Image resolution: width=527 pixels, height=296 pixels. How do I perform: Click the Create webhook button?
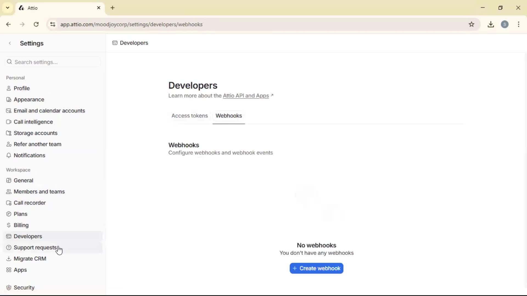316,268
